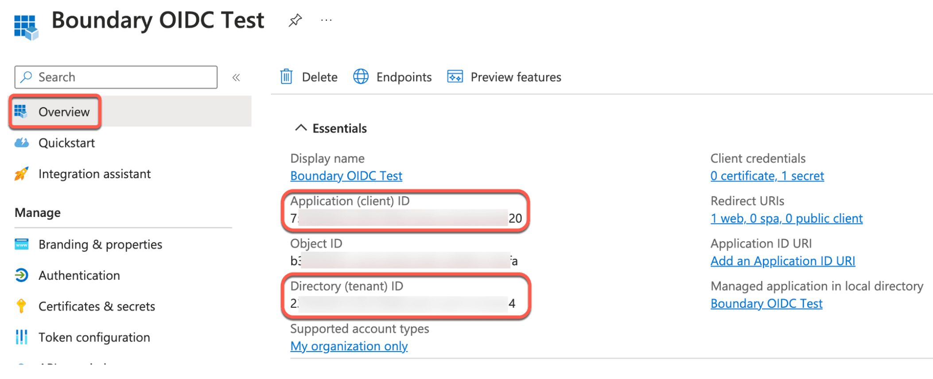933x379 pixels.
Task: Click the magnifier icon in Search box
Action: tap(27, 77)
